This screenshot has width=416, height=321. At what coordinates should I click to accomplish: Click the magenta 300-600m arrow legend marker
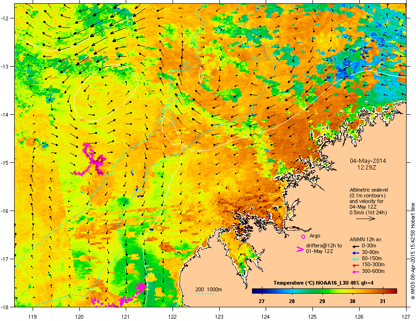pos(356,271)
